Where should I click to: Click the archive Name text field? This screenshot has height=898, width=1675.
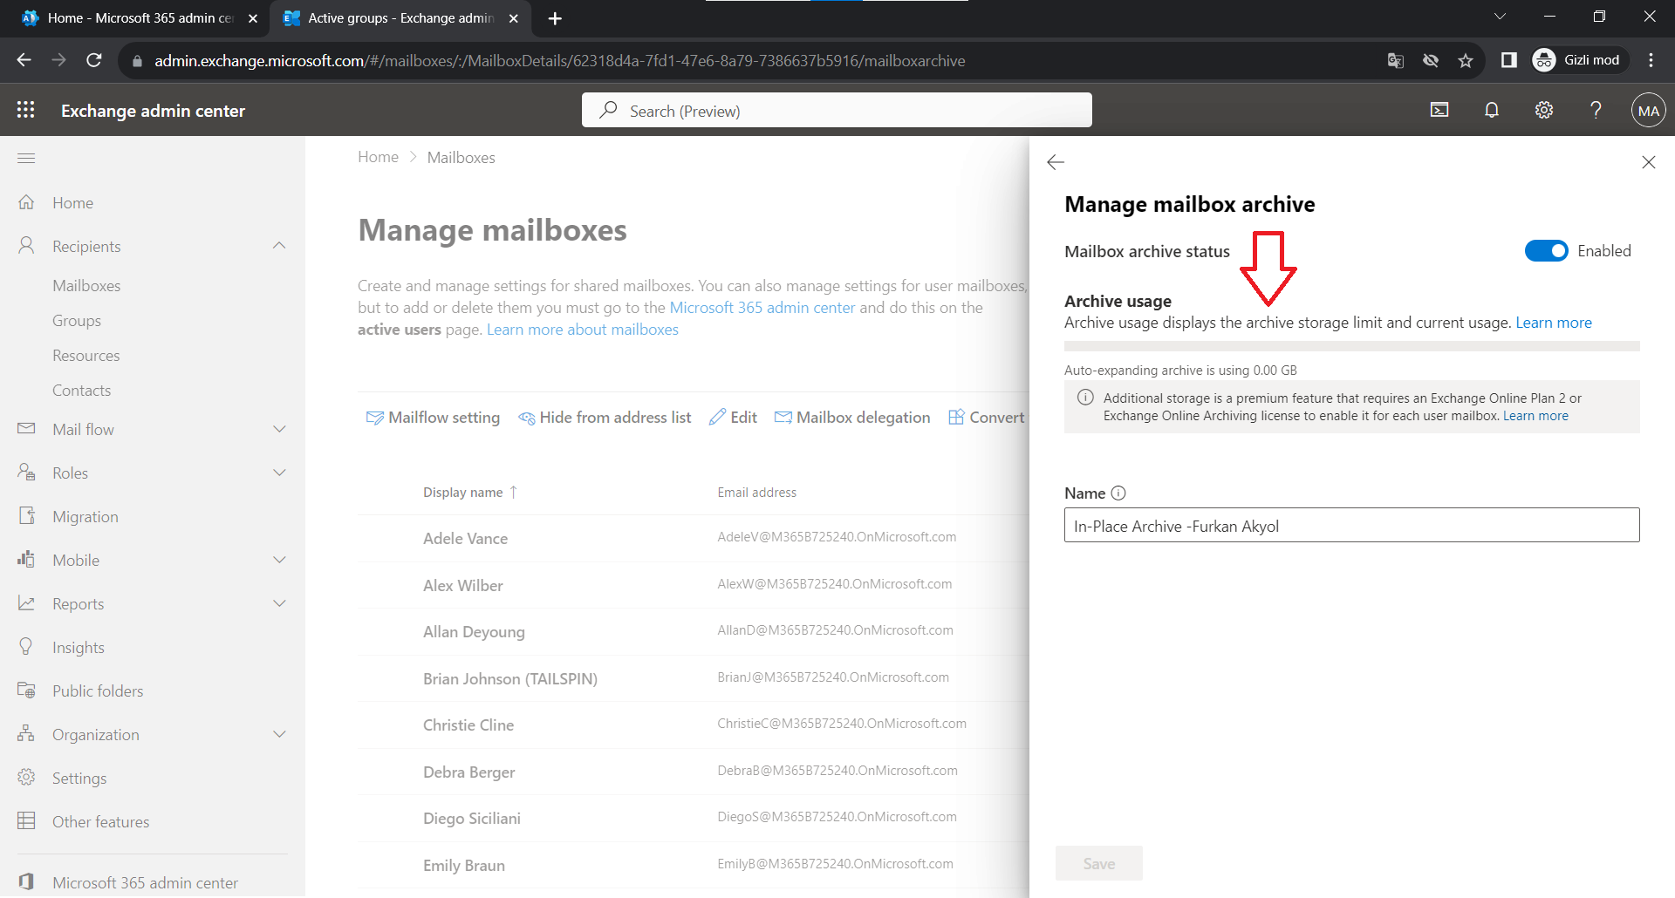1351,526
